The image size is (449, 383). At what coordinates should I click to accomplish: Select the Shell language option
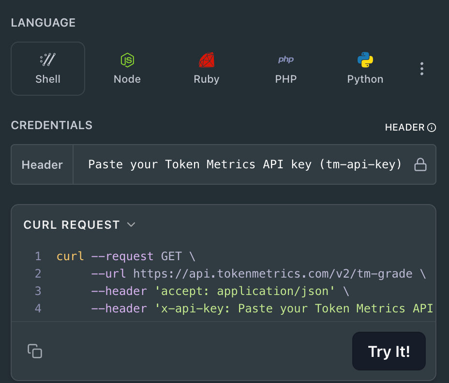(x=48, y=69)
